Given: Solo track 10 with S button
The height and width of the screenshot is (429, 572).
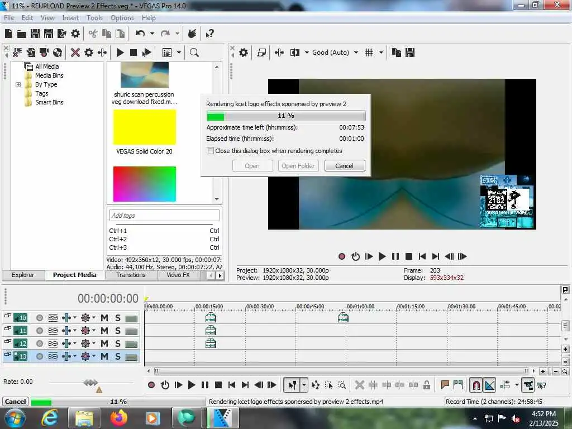Looking at the screenshot, I should pos(117,318).
